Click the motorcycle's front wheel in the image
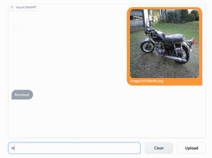 click(x=147, y=46)
